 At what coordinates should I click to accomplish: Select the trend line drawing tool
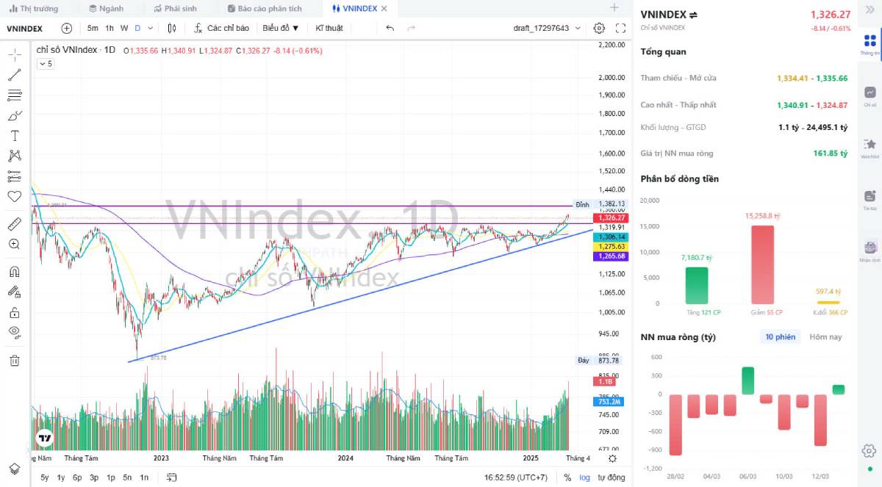14,75
